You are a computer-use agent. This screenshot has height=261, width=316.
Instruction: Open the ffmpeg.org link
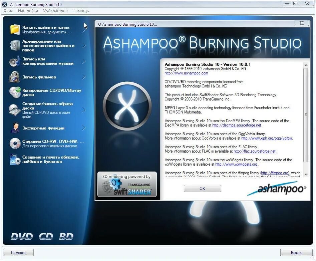(x=275, y=173)
